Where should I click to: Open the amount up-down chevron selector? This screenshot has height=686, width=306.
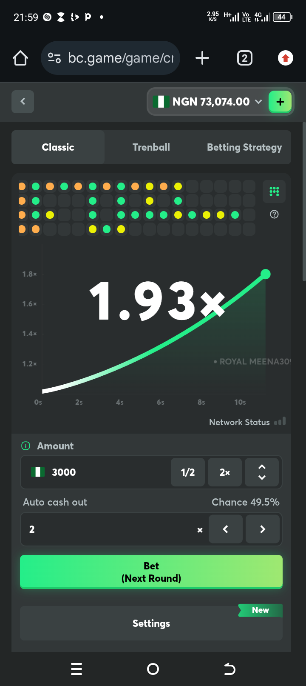click(262, 472)
